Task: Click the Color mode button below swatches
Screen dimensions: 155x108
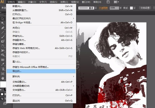Action: tap(2, 94)
